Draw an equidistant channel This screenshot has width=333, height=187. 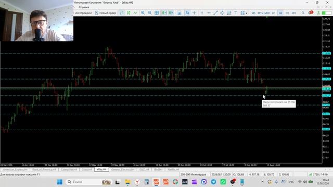(222, 13)
